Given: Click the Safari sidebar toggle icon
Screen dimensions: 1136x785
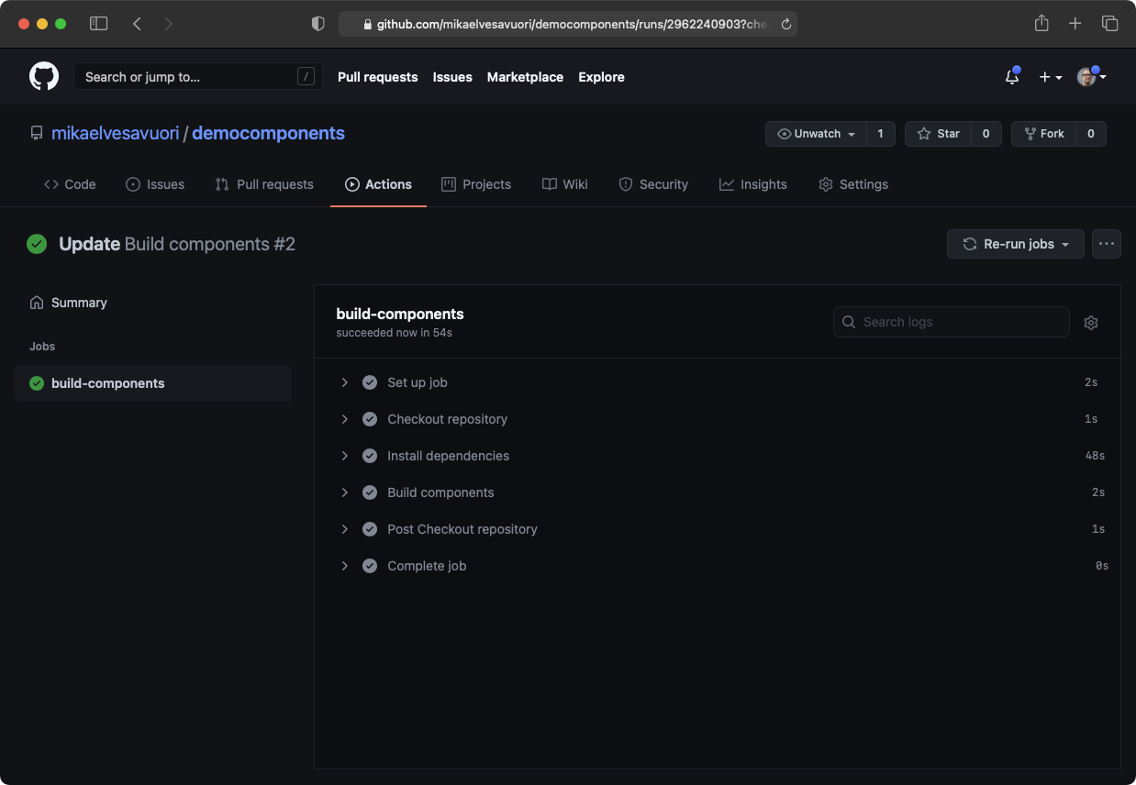Looking at the screenshot, I should 98,24.
